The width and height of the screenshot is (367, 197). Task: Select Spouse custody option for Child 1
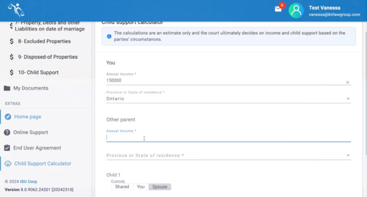[x=160, y=187]
